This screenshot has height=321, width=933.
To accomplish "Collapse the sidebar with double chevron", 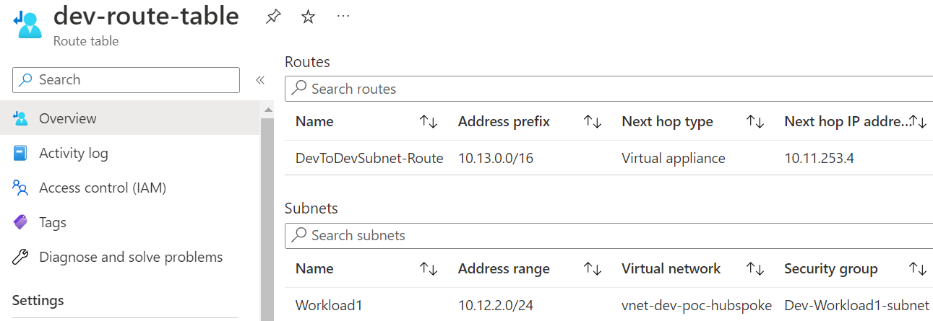I will coord(260,80).
